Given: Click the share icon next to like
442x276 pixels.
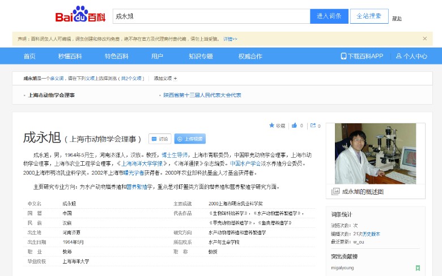Looking at the screenshot, I should point(312,126).
